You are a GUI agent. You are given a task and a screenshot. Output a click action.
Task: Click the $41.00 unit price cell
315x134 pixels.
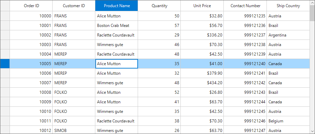[x=202, y=63]
